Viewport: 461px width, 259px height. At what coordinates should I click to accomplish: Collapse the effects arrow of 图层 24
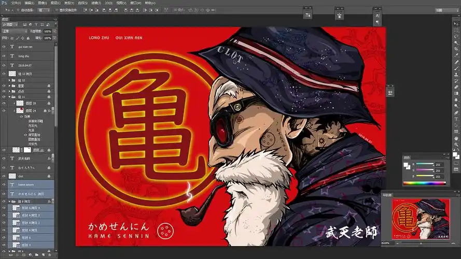[x=52, y=111]
